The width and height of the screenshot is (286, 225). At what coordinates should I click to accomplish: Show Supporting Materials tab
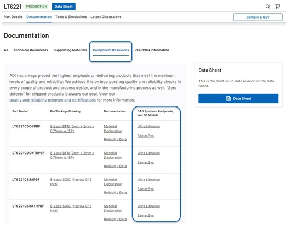tap(70, 50)
